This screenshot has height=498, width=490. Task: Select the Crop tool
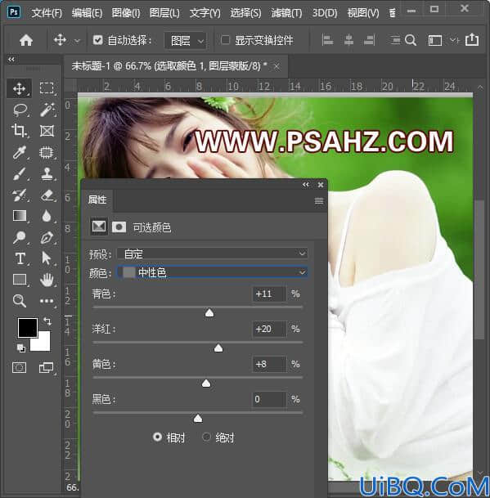(x=19, y=131)
